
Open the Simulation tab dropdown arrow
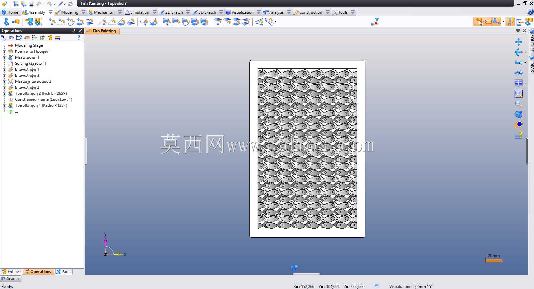pos(155,12)
